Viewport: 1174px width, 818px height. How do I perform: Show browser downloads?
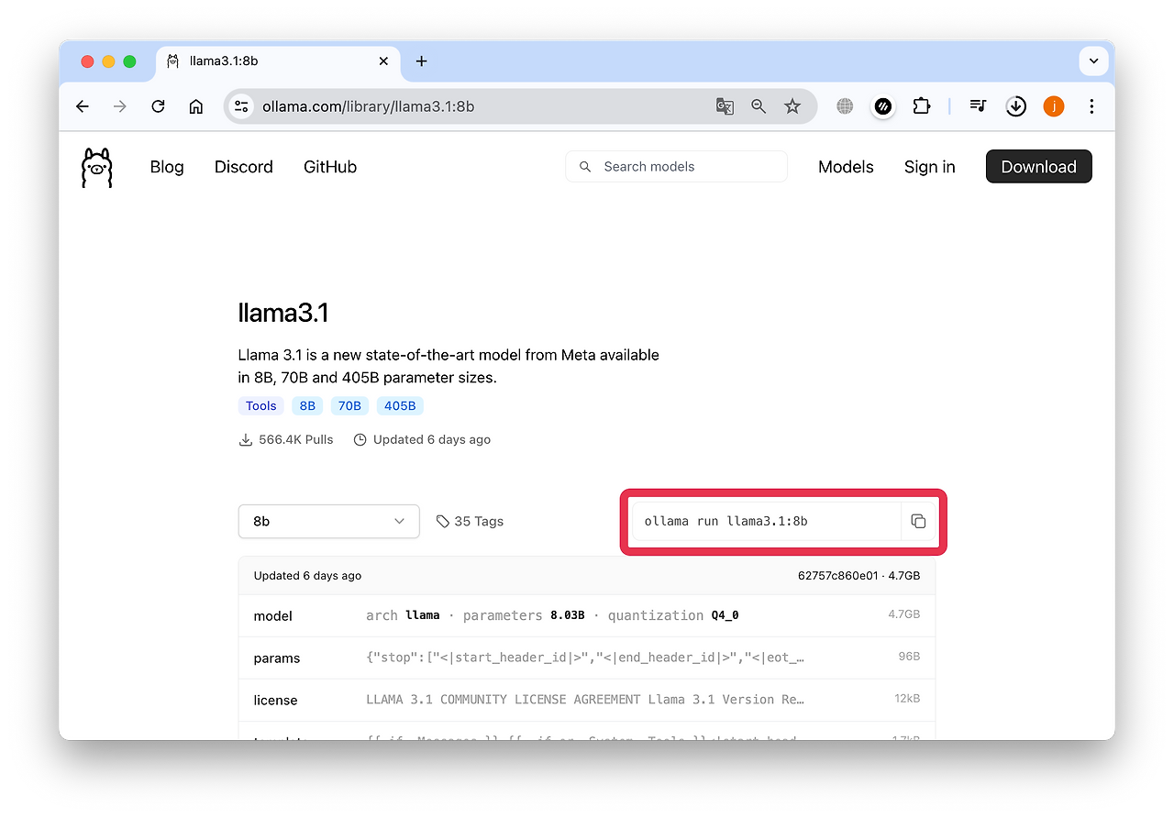(1015, 106)
